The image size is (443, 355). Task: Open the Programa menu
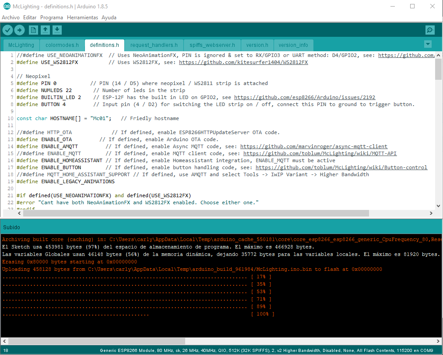pos(51,18)
